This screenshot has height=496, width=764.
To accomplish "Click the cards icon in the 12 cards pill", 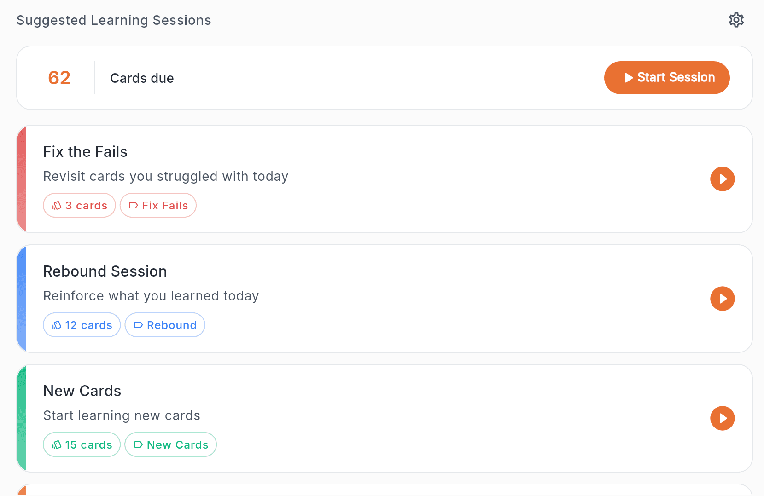I will click(57, 325).
